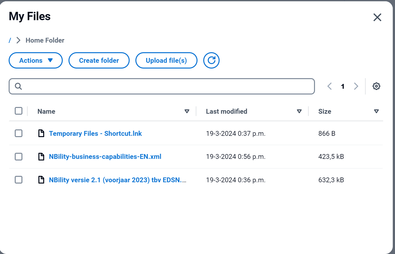Check the select-all checkbox in the header
The image size is (395, 254).
click(x=18, y=111)
